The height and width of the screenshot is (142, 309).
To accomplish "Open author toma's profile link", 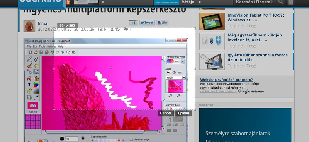I will coord(42,23).
